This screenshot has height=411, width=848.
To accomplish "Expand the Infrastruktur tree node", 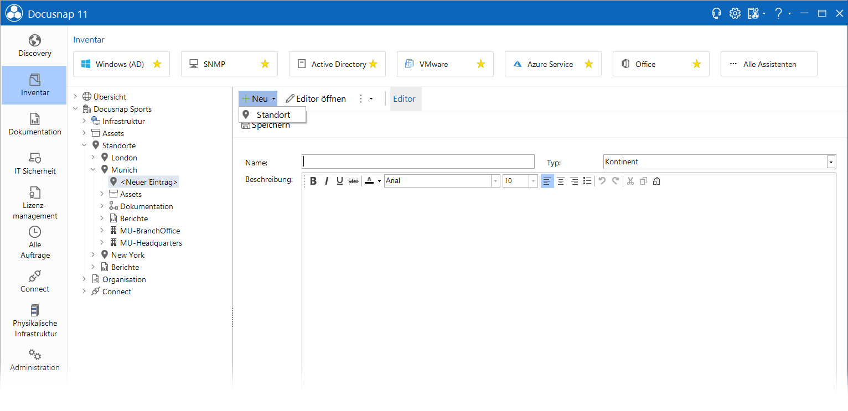I will point(84,121).
